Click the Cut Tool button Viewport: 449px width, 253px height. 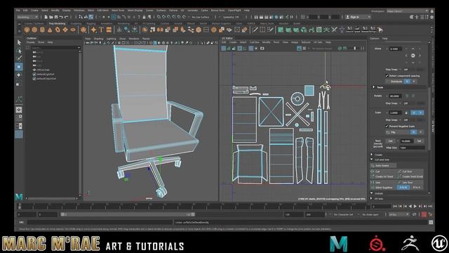[410, 171]
